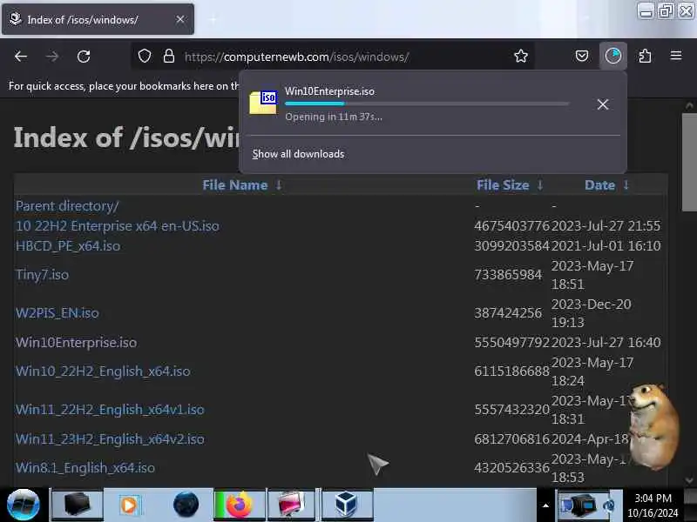Download 10 22H2 Enterprise x64 en-US.iso

tap(118, 226)
